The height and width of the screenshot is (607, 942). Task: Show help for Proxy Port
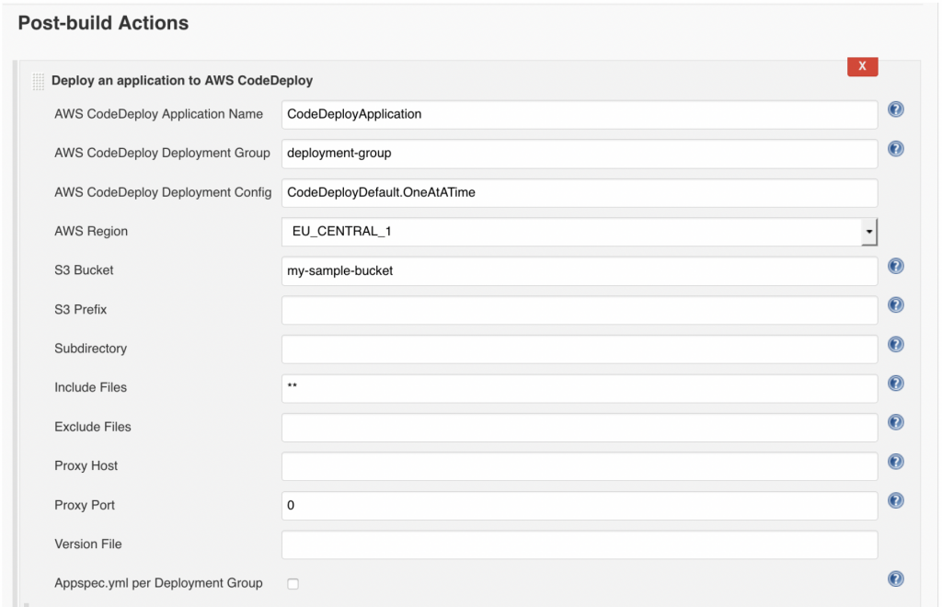click(x=896, y=500)
